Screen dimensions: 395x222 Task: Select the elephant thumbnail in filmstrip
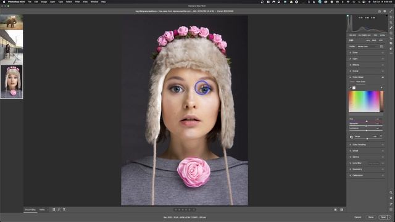pyautogui.click(x=12, y=22)
